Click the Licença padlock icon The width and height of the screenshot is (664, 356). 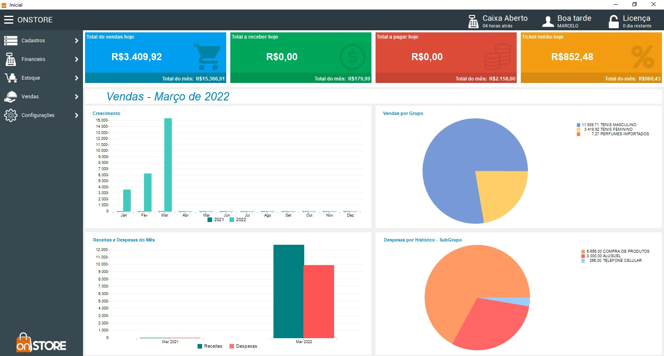pos(614,21)
